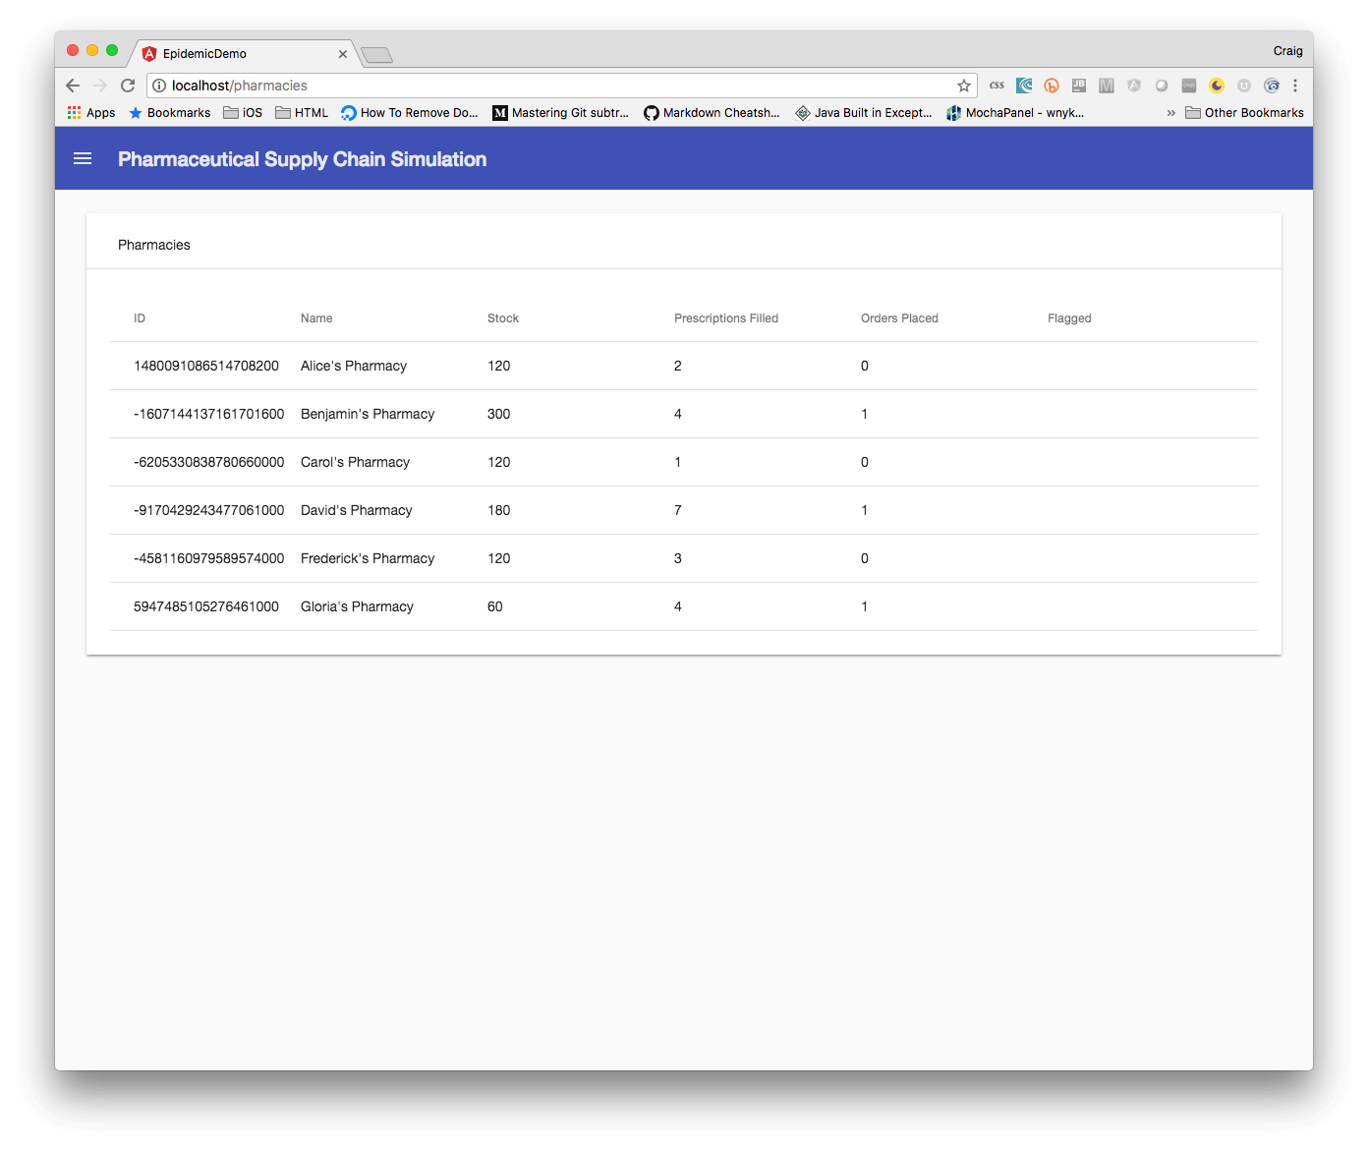
Task: Click the teal swirl extension icon
Action: [1024, 86]
